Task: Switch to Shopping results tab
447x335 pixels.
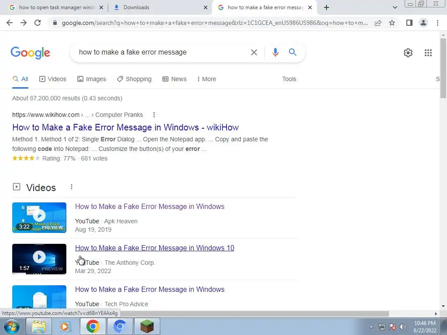Action: [x=134, y=79]
